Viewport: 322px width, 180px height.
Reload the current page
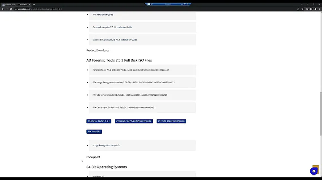tap(11, 9)
